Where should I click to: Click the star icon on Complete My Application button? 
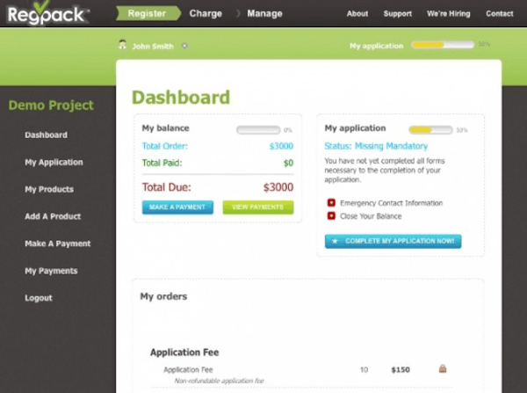(x=335, y=241)
